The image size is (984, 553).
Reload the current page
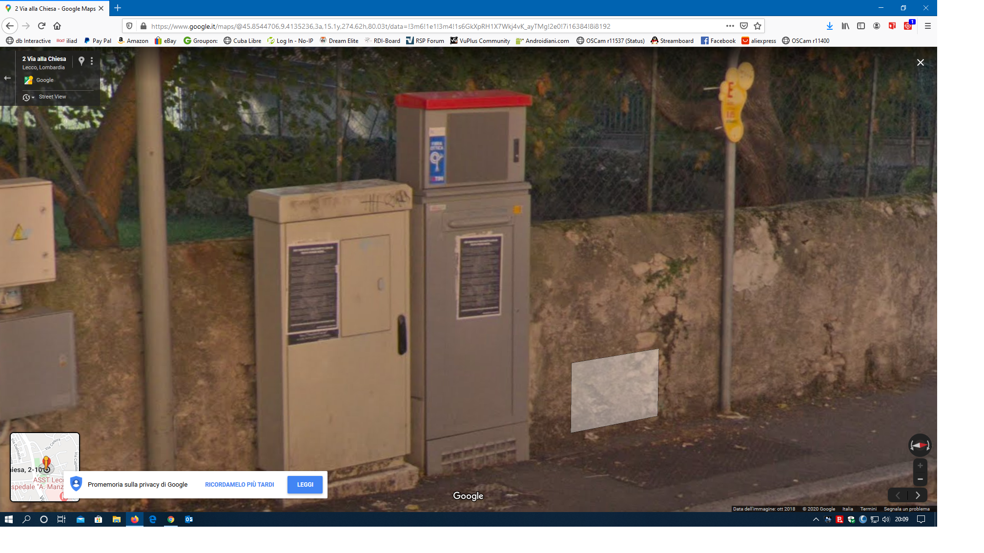point(41,26)
